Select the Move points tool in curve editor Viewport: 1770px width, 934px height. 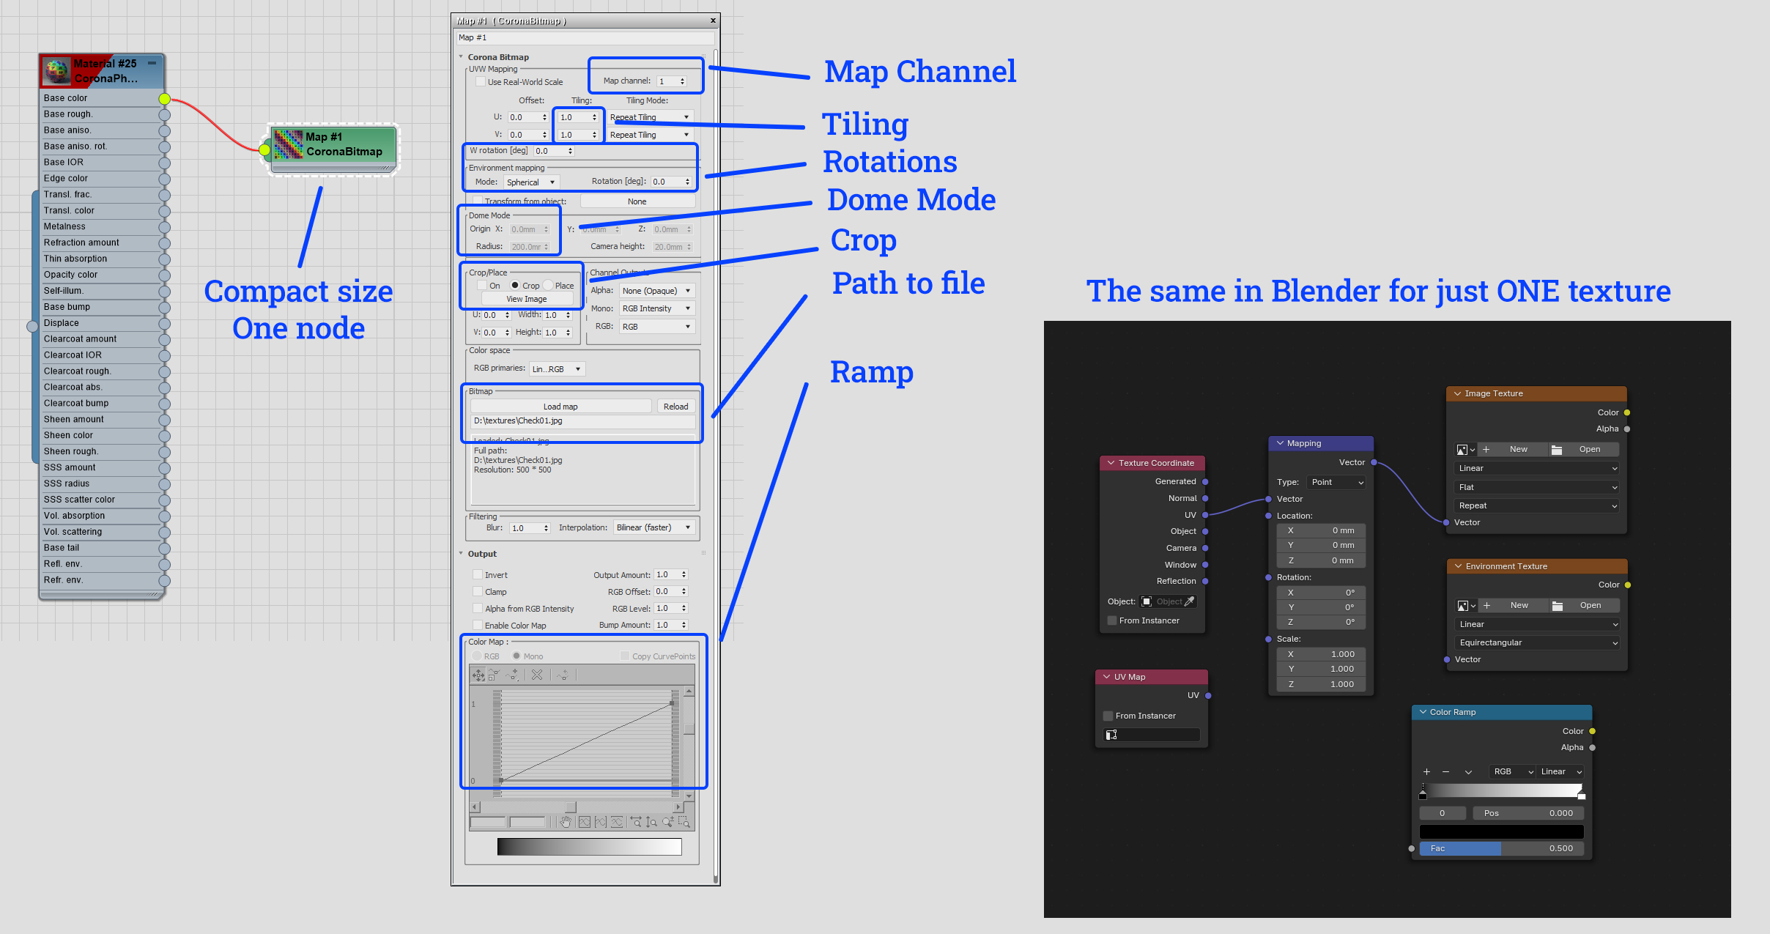478,675
